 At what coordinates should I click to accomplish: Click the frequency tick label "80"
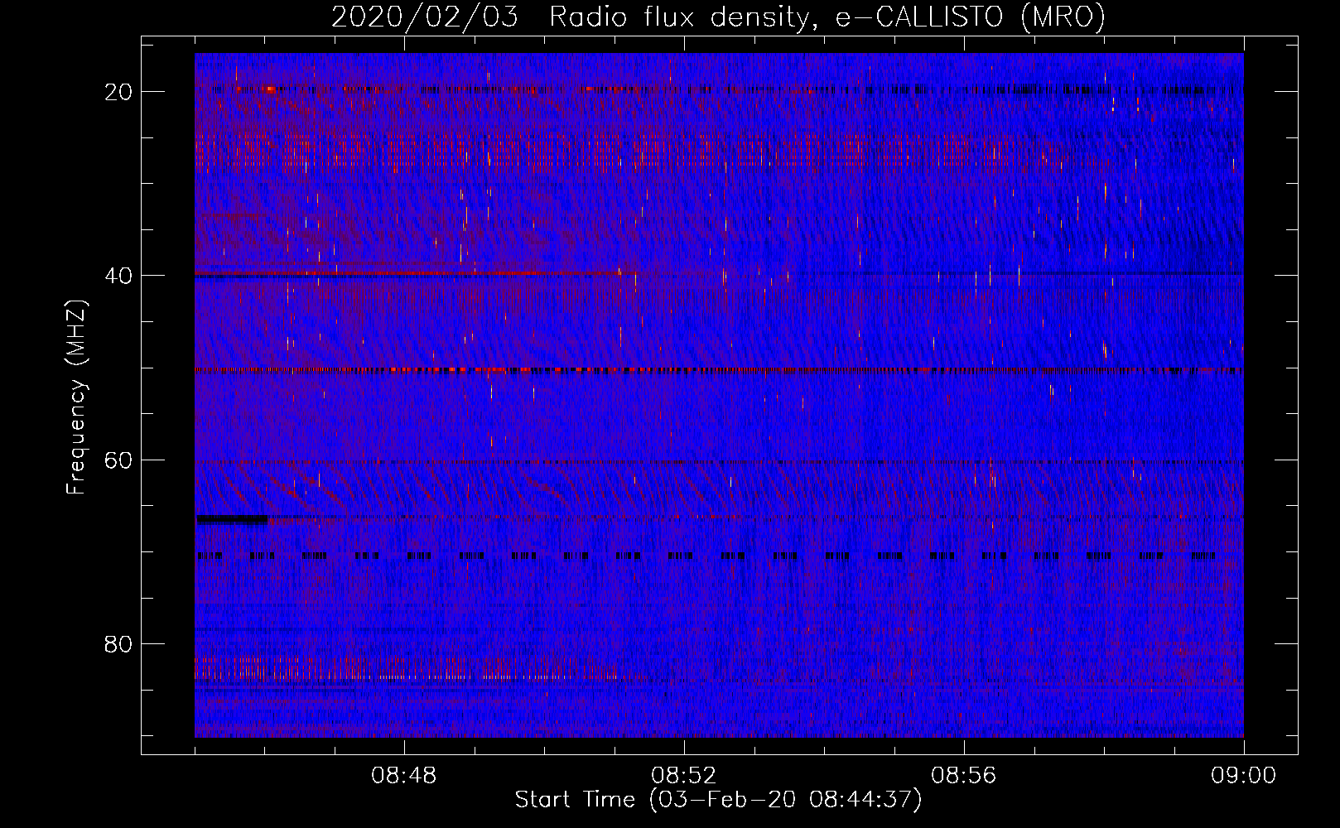(118, 643)
